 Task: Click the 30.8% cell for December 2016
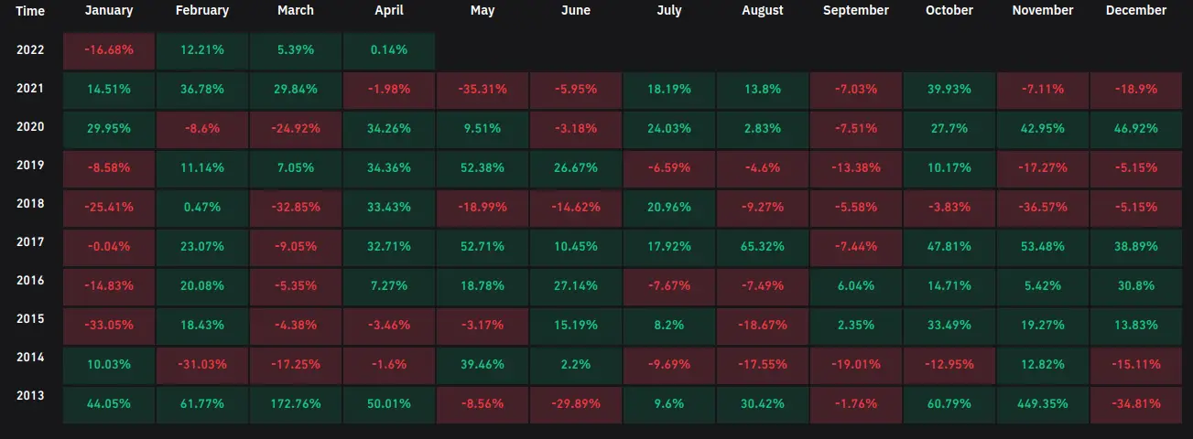[x=1135, y=286]
